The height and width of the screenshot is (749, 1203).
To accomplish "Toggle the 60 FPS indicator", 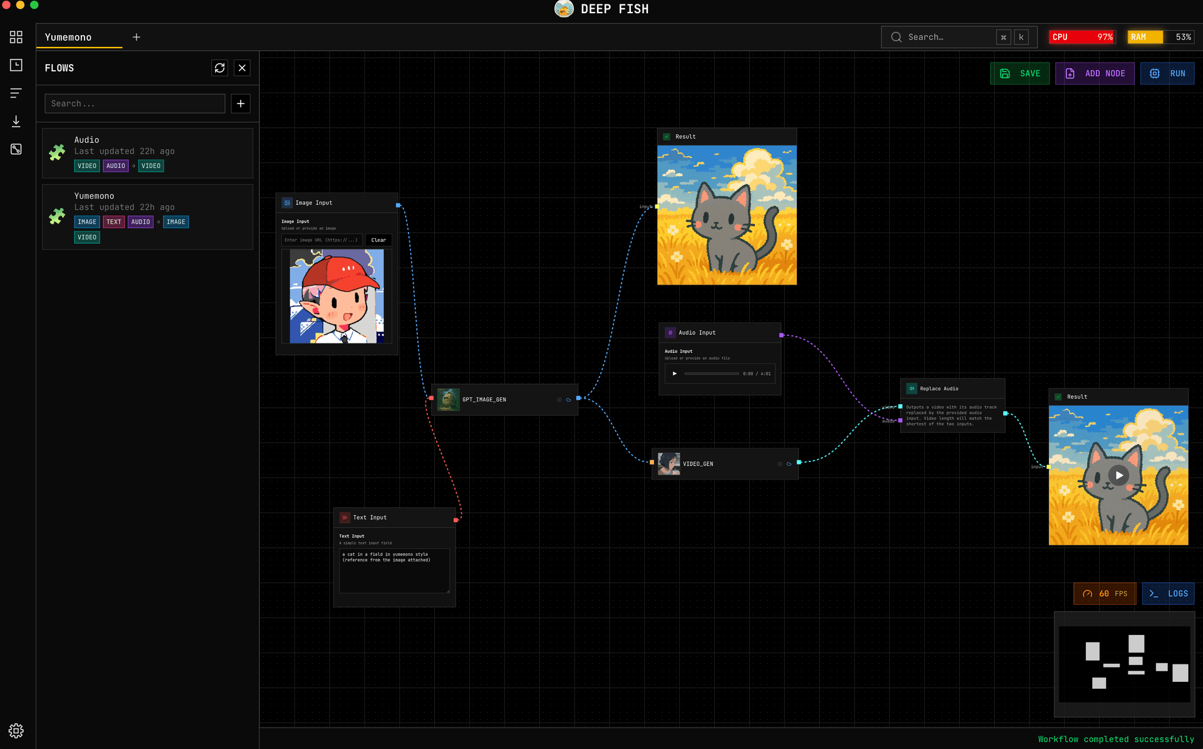I will tap(1105, 594).
